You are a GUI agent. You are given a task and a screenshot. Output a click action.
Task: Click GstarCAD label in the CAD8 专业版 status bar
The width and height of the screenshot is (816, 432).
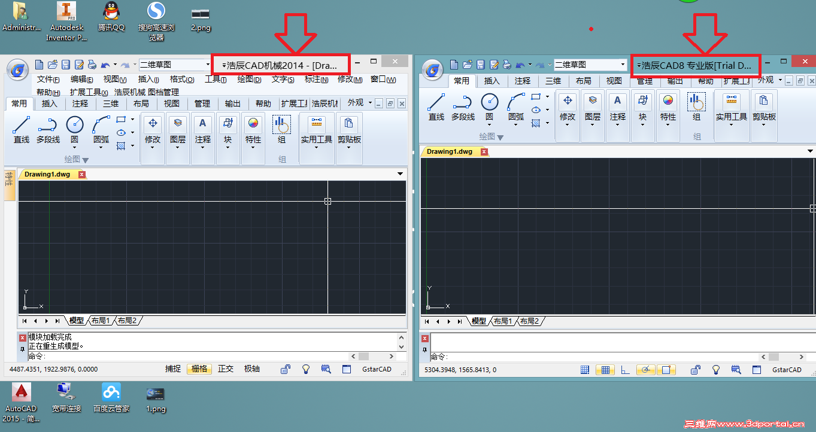coord(787,370)
